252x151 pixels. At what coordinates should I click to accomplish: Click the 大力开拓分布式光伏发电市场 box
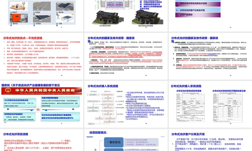(x=20, y=103)
